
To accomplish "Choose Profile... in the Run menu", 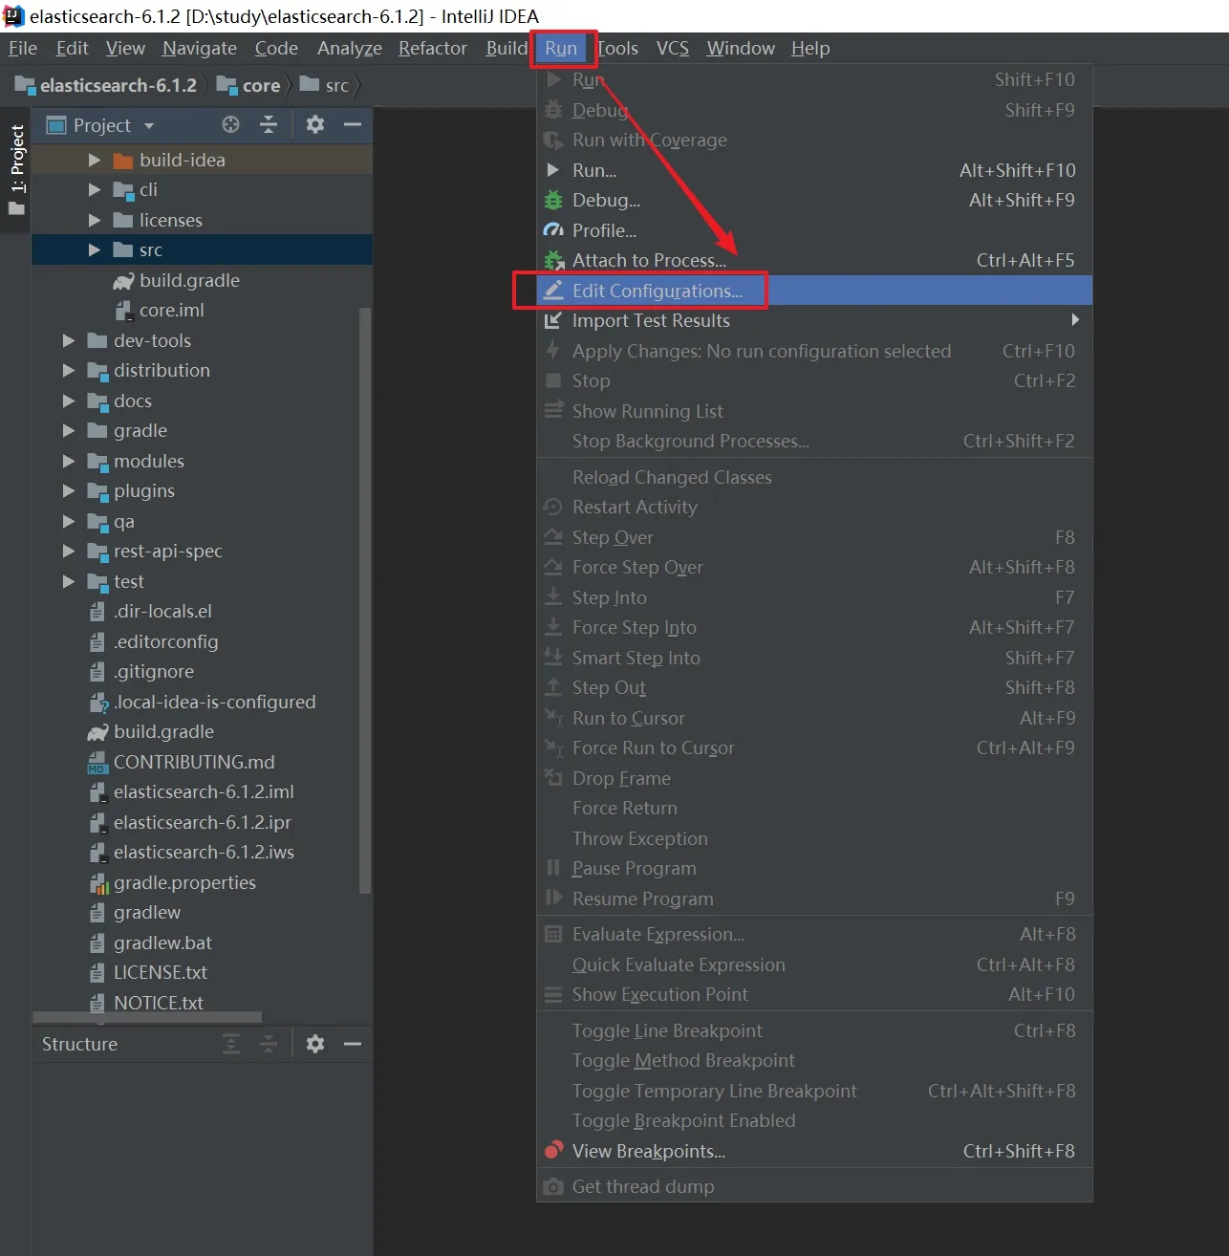I will click(814, 230).
